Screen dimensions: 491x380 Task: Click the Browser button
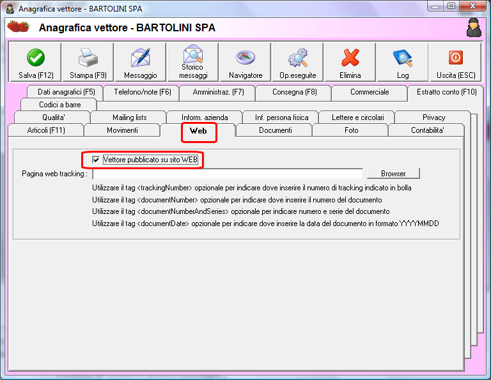click(x=393, y=174)
